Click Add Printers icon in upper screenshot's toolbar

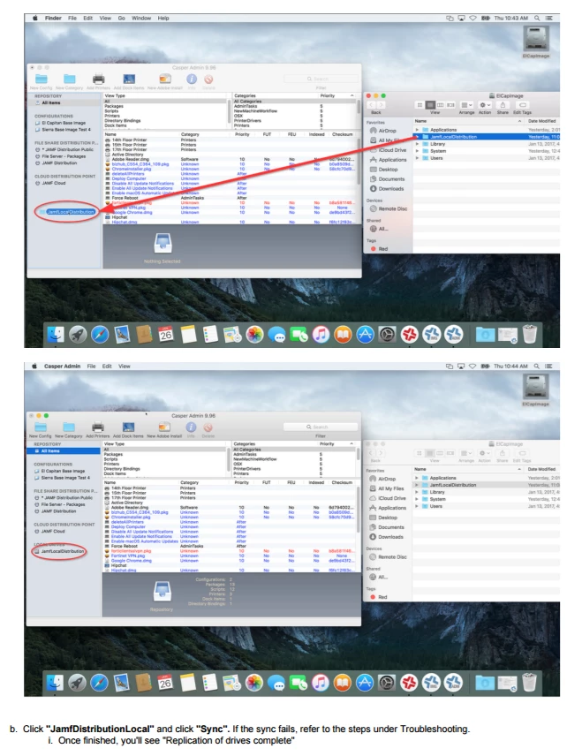click(98, 79)
